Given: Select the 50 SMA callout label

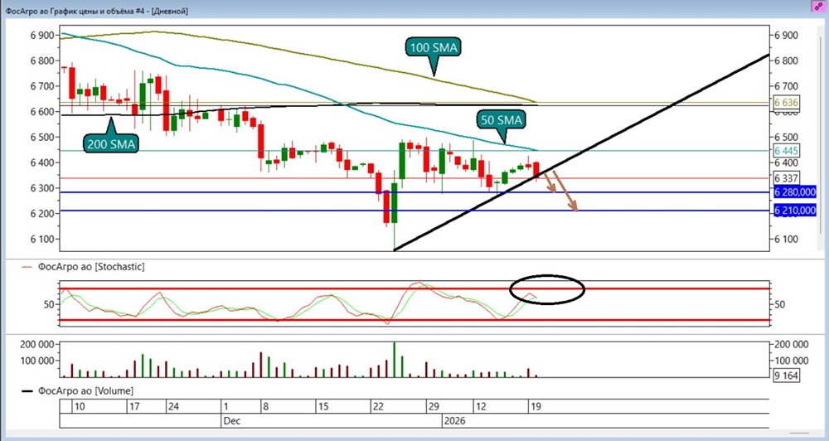Looking at the screenshot, I should click(x=502, y=120).
